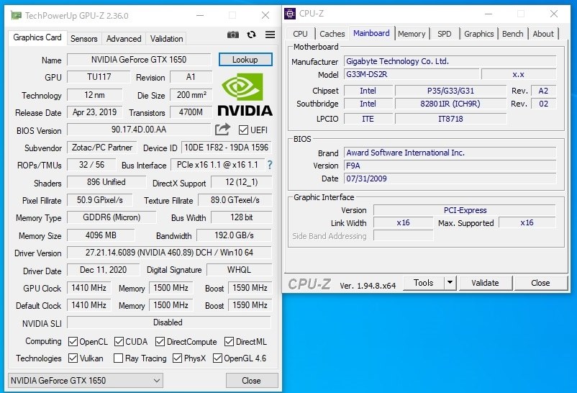Refresh GPU-Z data with the reload icon

click(251, 35)
